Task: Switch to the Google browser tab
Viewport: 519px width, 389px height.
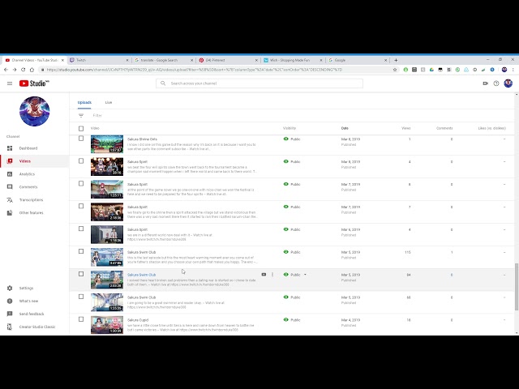Action: click(357, 60)
